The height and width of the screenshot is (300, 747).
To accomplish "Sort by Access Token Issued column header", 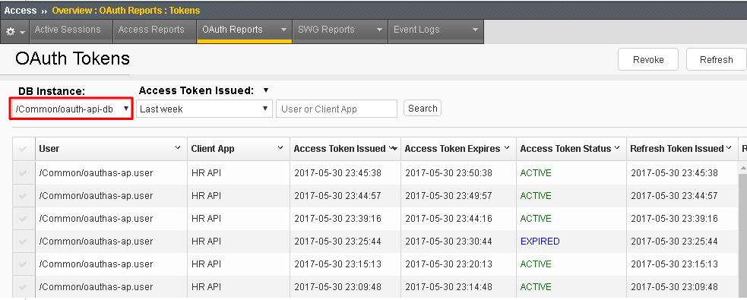I will tap(340, 149).
